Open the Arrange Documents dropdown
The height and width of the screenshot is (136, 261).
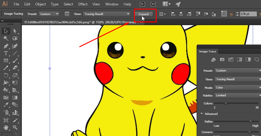coord(167,4)
